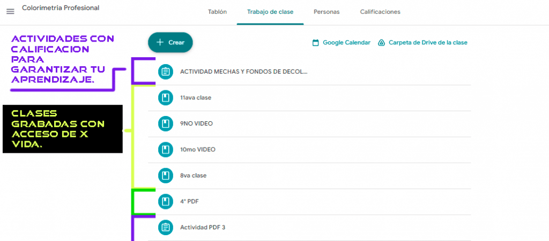Click the Google Calendar icon

point(316,43)
